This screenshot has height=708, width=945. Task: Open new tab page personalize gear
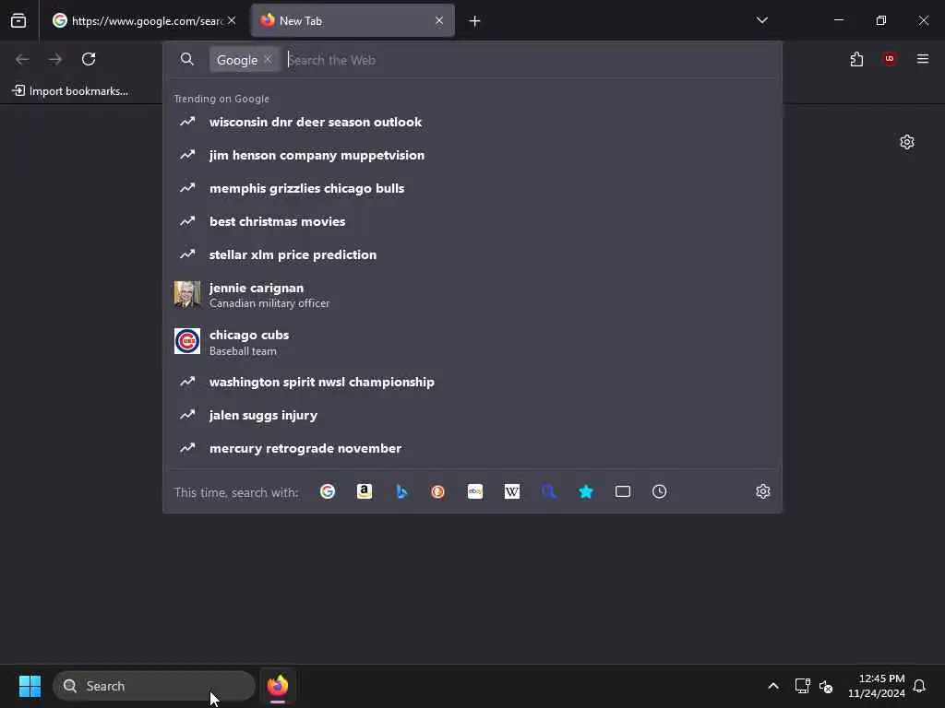[907, 142]
